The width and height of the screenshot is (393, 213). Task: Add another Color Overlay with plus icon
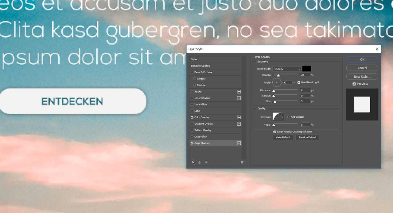tap(239, 117)
